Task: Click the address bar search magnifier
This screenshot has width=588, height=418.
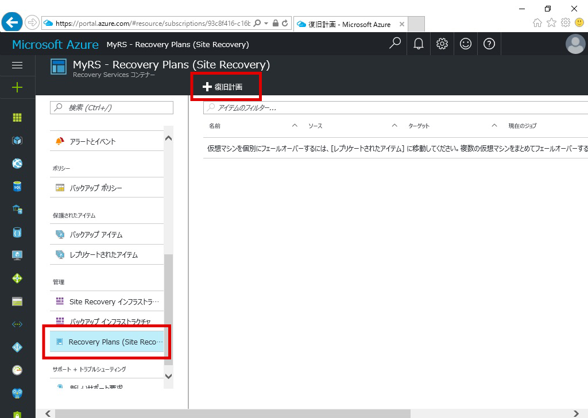Action: pyautogui.click(x=257, y=23)
